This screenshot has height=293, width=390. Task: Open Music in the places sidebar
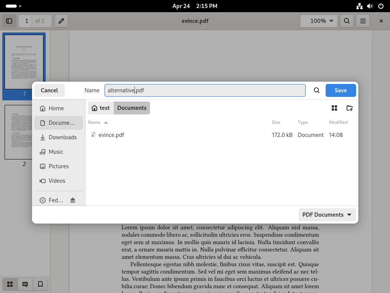59,152
